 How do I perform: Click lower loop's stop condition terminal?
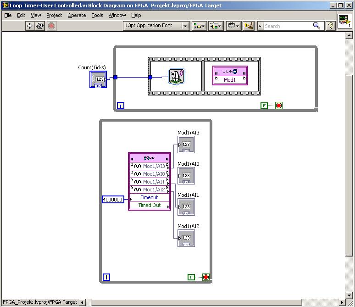tap(206, 277)
